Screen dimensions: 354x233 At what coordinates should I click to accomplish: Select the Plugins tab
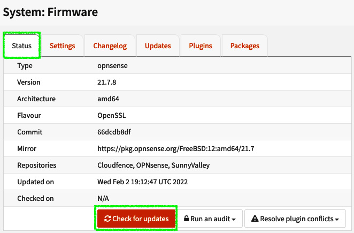point(201,46)
